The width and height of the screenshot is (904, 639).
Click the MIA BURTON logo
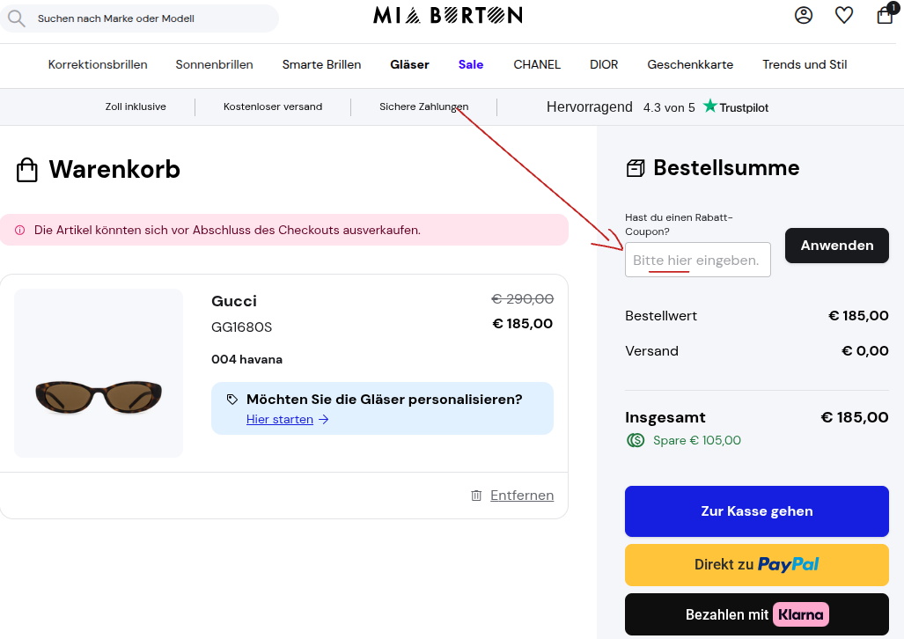tap(448, 15)
